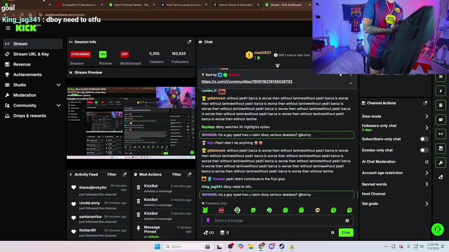Click the lightning bolt icon in right rail
The height and width of the screenshot is (252, 449).
pos(441,91)
